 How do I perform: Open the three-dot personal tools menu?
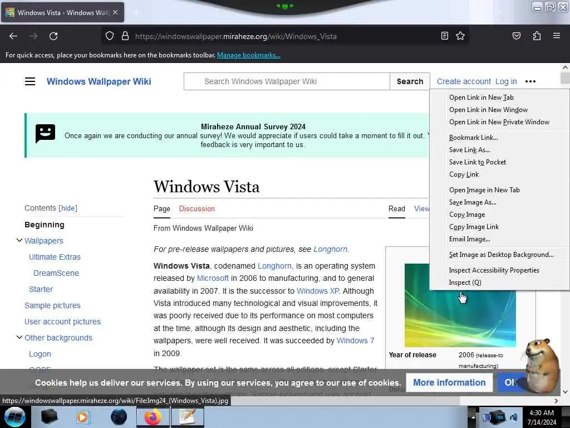pos(530,81)
